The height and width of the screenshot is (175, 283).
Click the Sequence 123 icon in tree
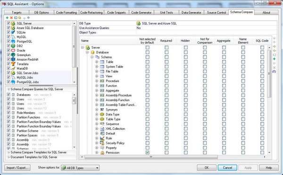[x=102, y=124]
